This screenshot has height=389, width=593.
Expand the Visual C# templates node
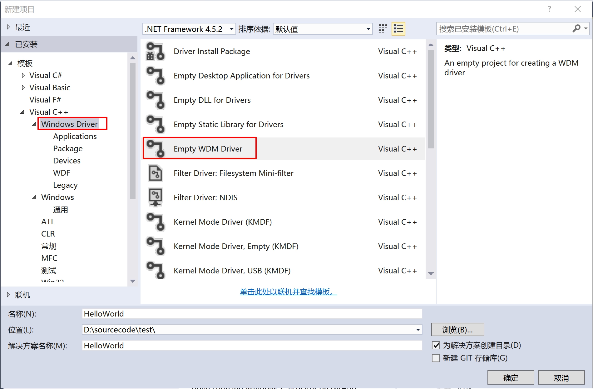[23, 75]
